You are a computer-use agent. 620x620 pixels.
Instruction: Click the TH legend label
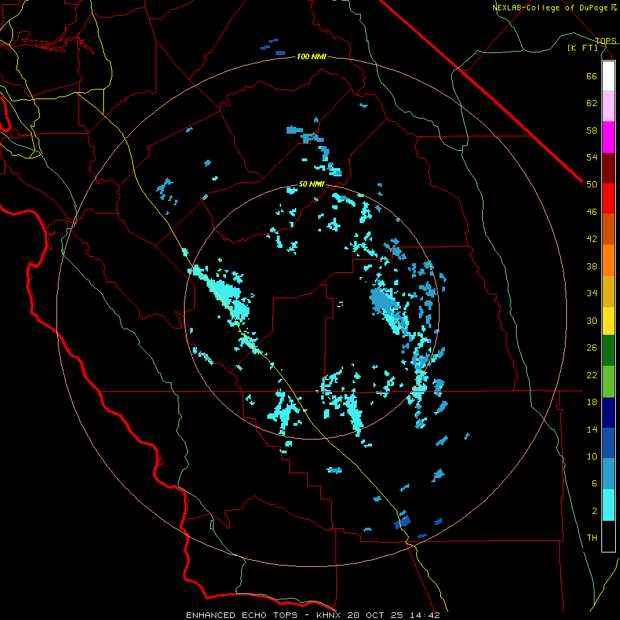pyautogui.click(x=592, y=538)
